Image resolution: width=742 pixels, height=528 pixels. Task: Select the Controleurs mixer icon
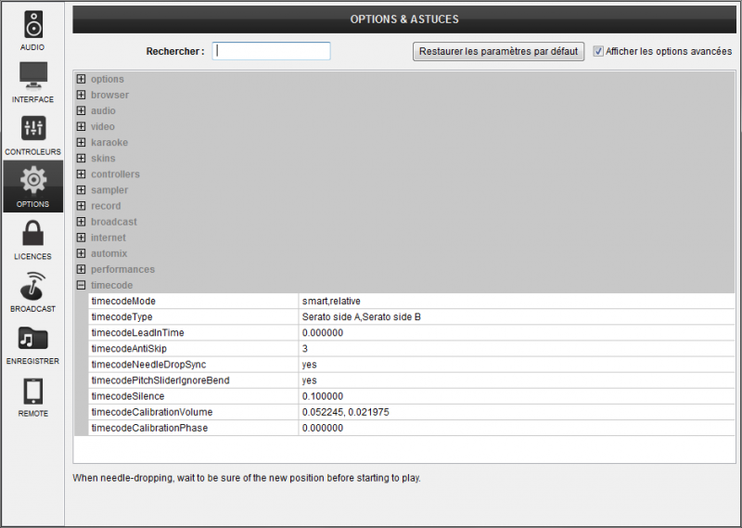click(32, 129)
